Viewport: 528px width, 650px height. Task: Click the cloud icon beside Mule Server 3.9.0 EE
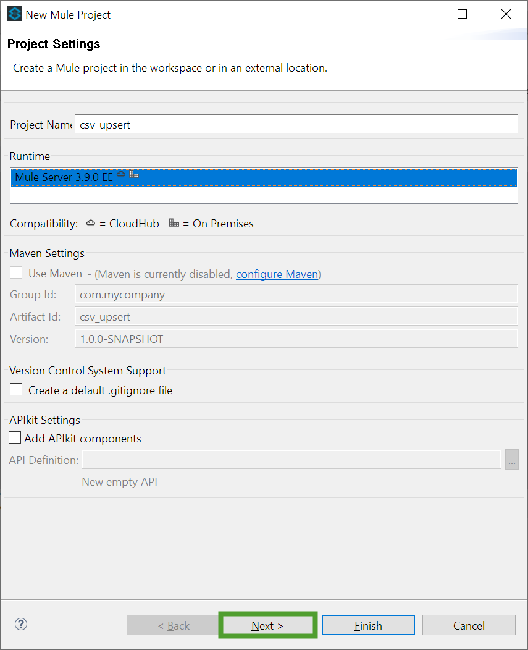tap(121, 174)
